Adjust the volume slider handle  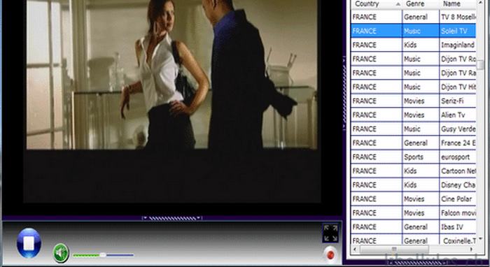[102, 255]
